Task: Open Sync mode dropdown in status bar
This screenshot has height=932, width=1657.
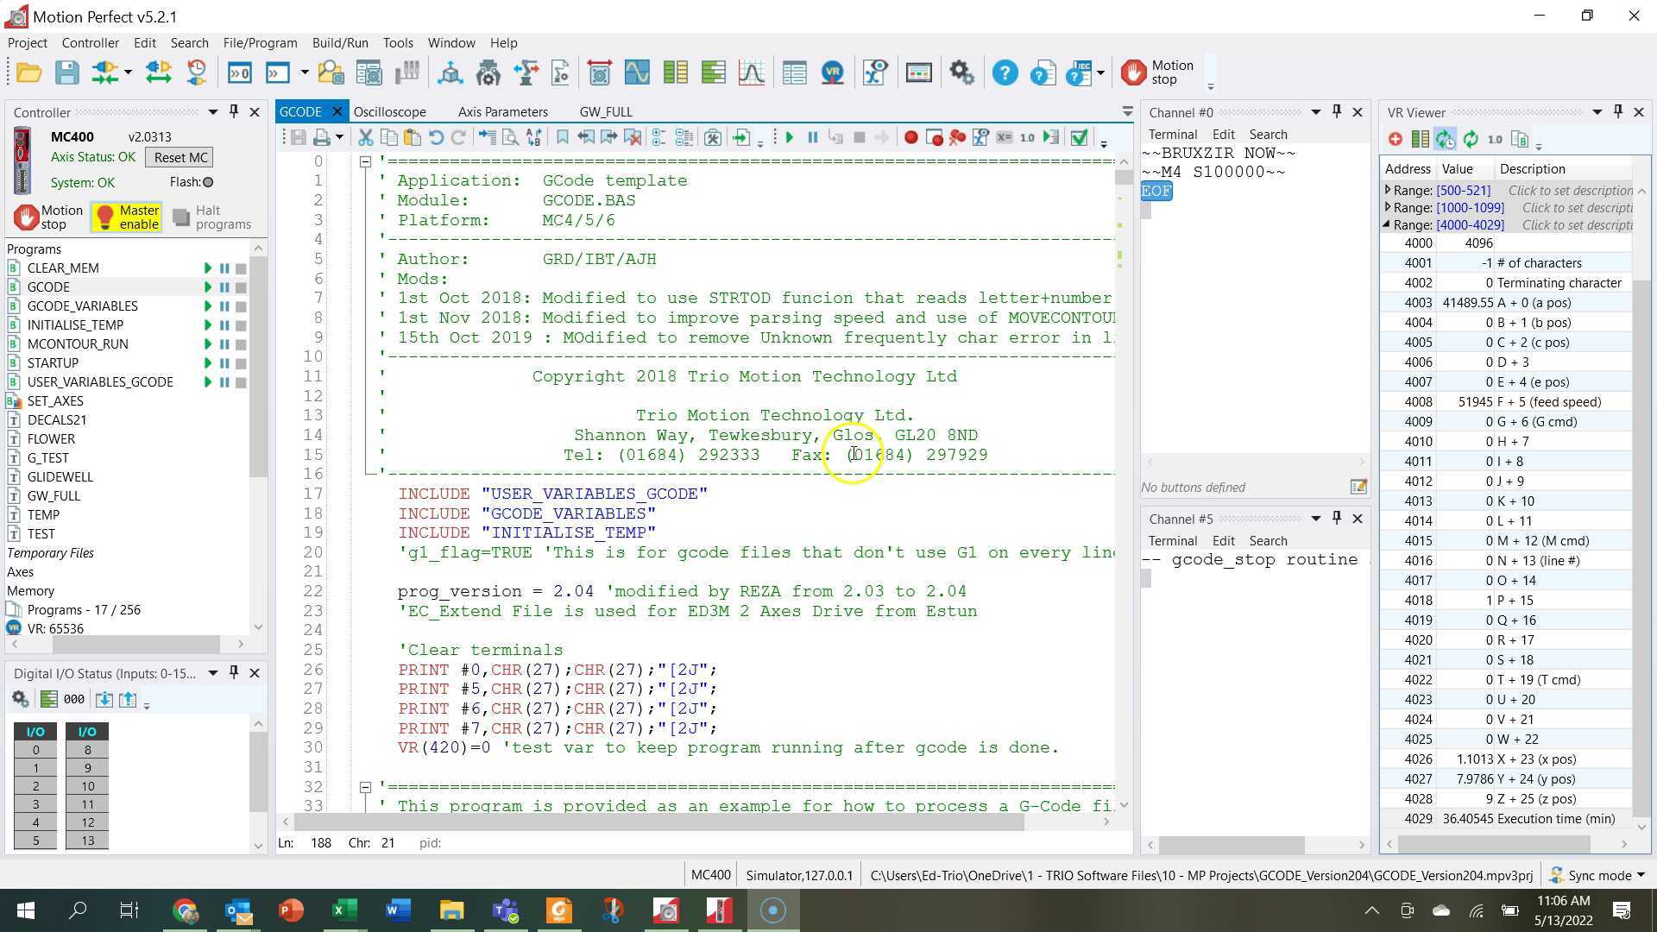Action: pos(1641,875)
